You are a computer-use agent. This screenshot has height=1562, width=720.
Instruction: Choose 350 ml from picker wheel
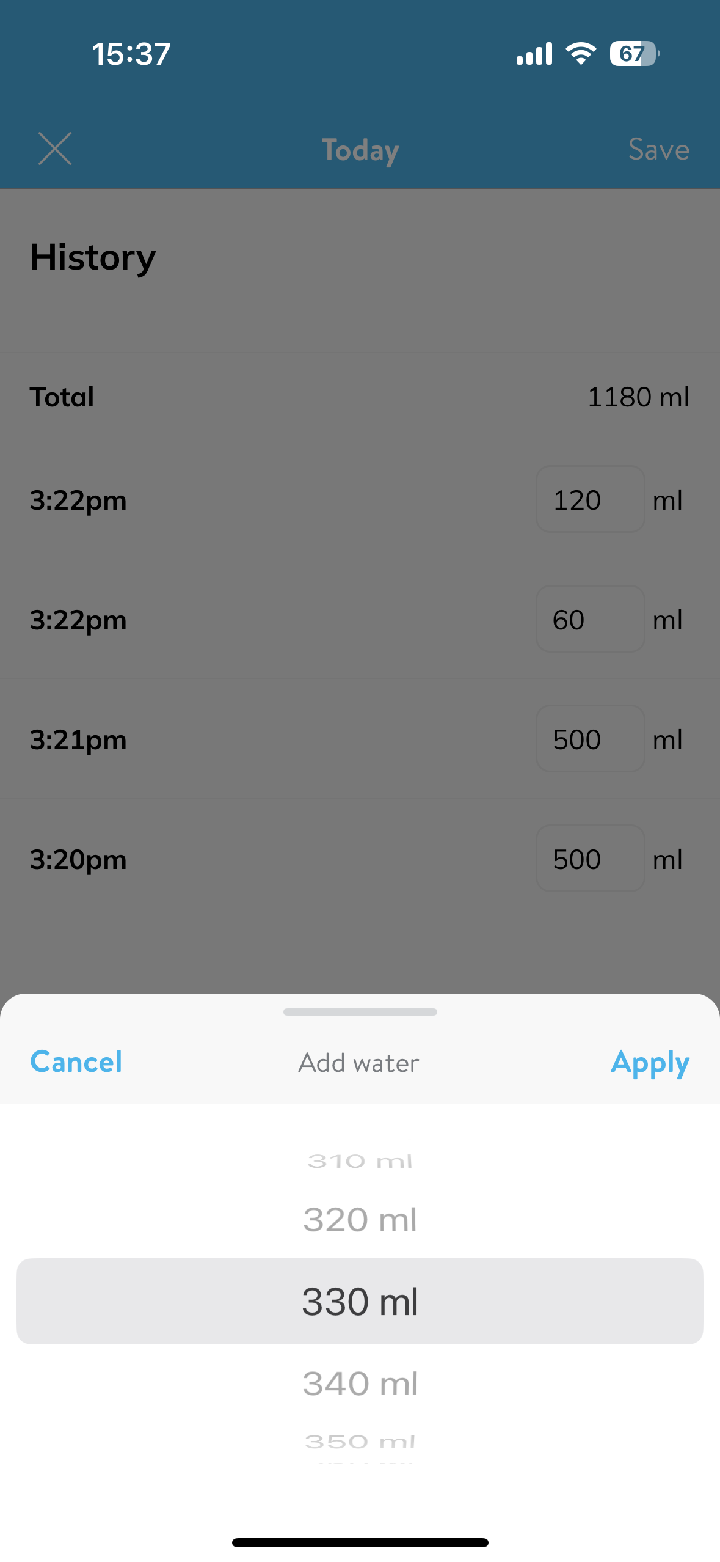(x=360, y=1442)
